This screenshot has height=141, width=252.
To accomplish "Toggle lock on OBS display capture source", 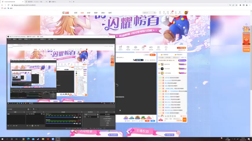I will point(44,114).
